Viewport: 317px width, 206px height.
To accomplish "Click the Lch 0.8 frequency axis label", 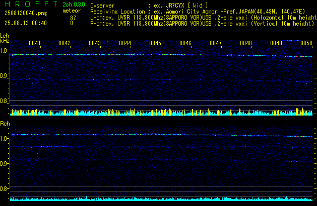I will 4,101.
